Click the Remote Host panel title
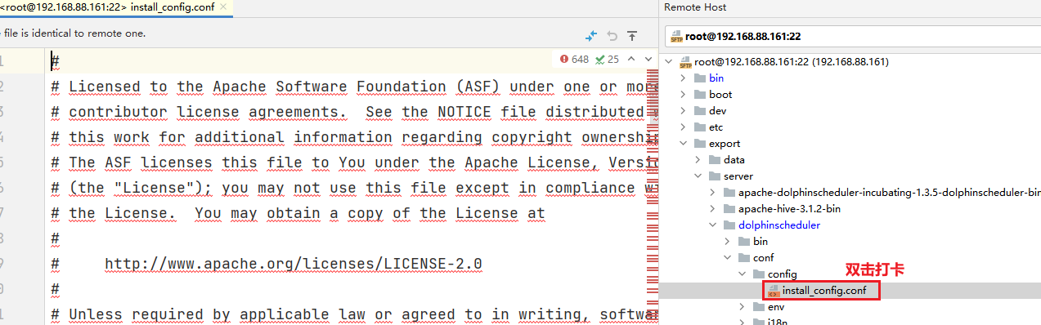Screen dimensions: 1041x325 click(x=695, y=7)
